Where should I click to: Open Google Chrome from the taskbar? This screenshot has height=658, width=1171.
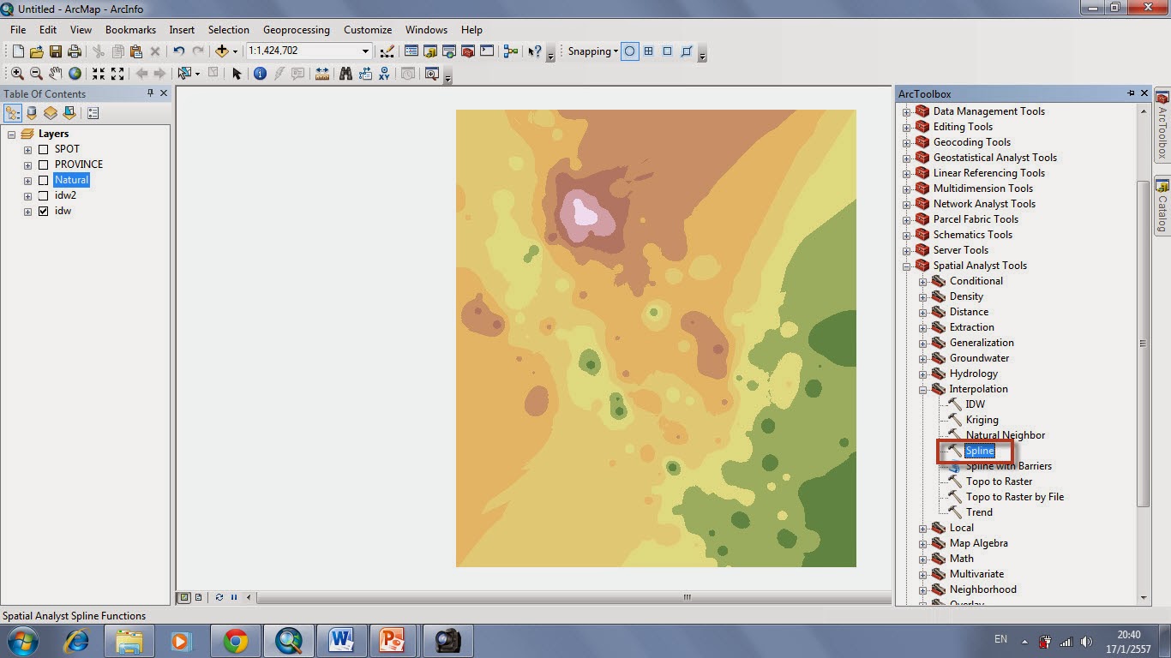tap(236, 641)
